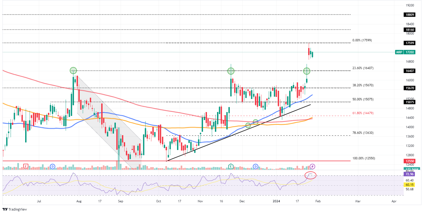Screen dimensions: 424x214
Task: Select the 61.80% (14479) Fibonacci label
Action: tap(363, 113)
